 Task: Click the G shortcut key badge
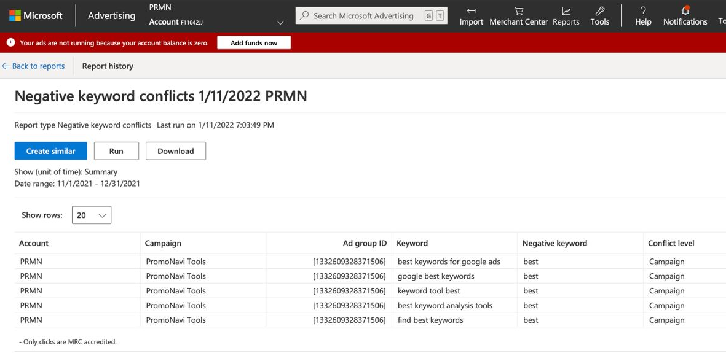tap(428, 16)
